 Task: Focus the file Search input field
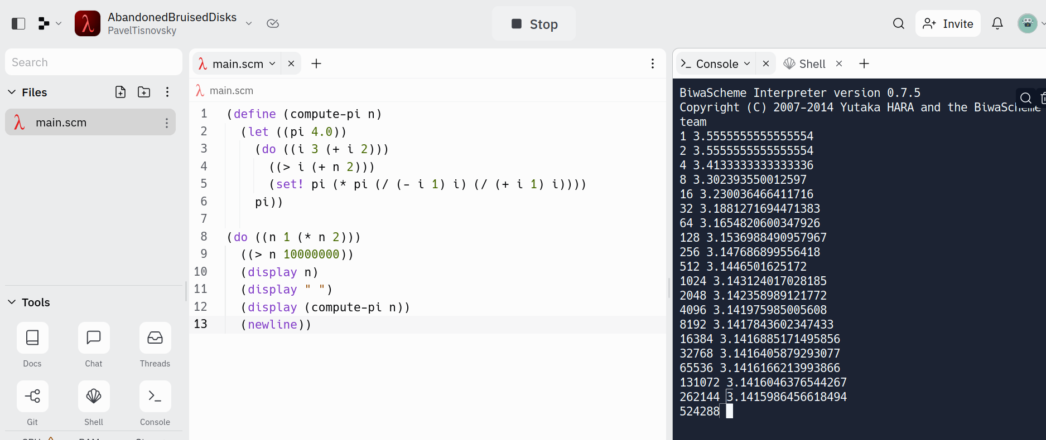[94, 62]
